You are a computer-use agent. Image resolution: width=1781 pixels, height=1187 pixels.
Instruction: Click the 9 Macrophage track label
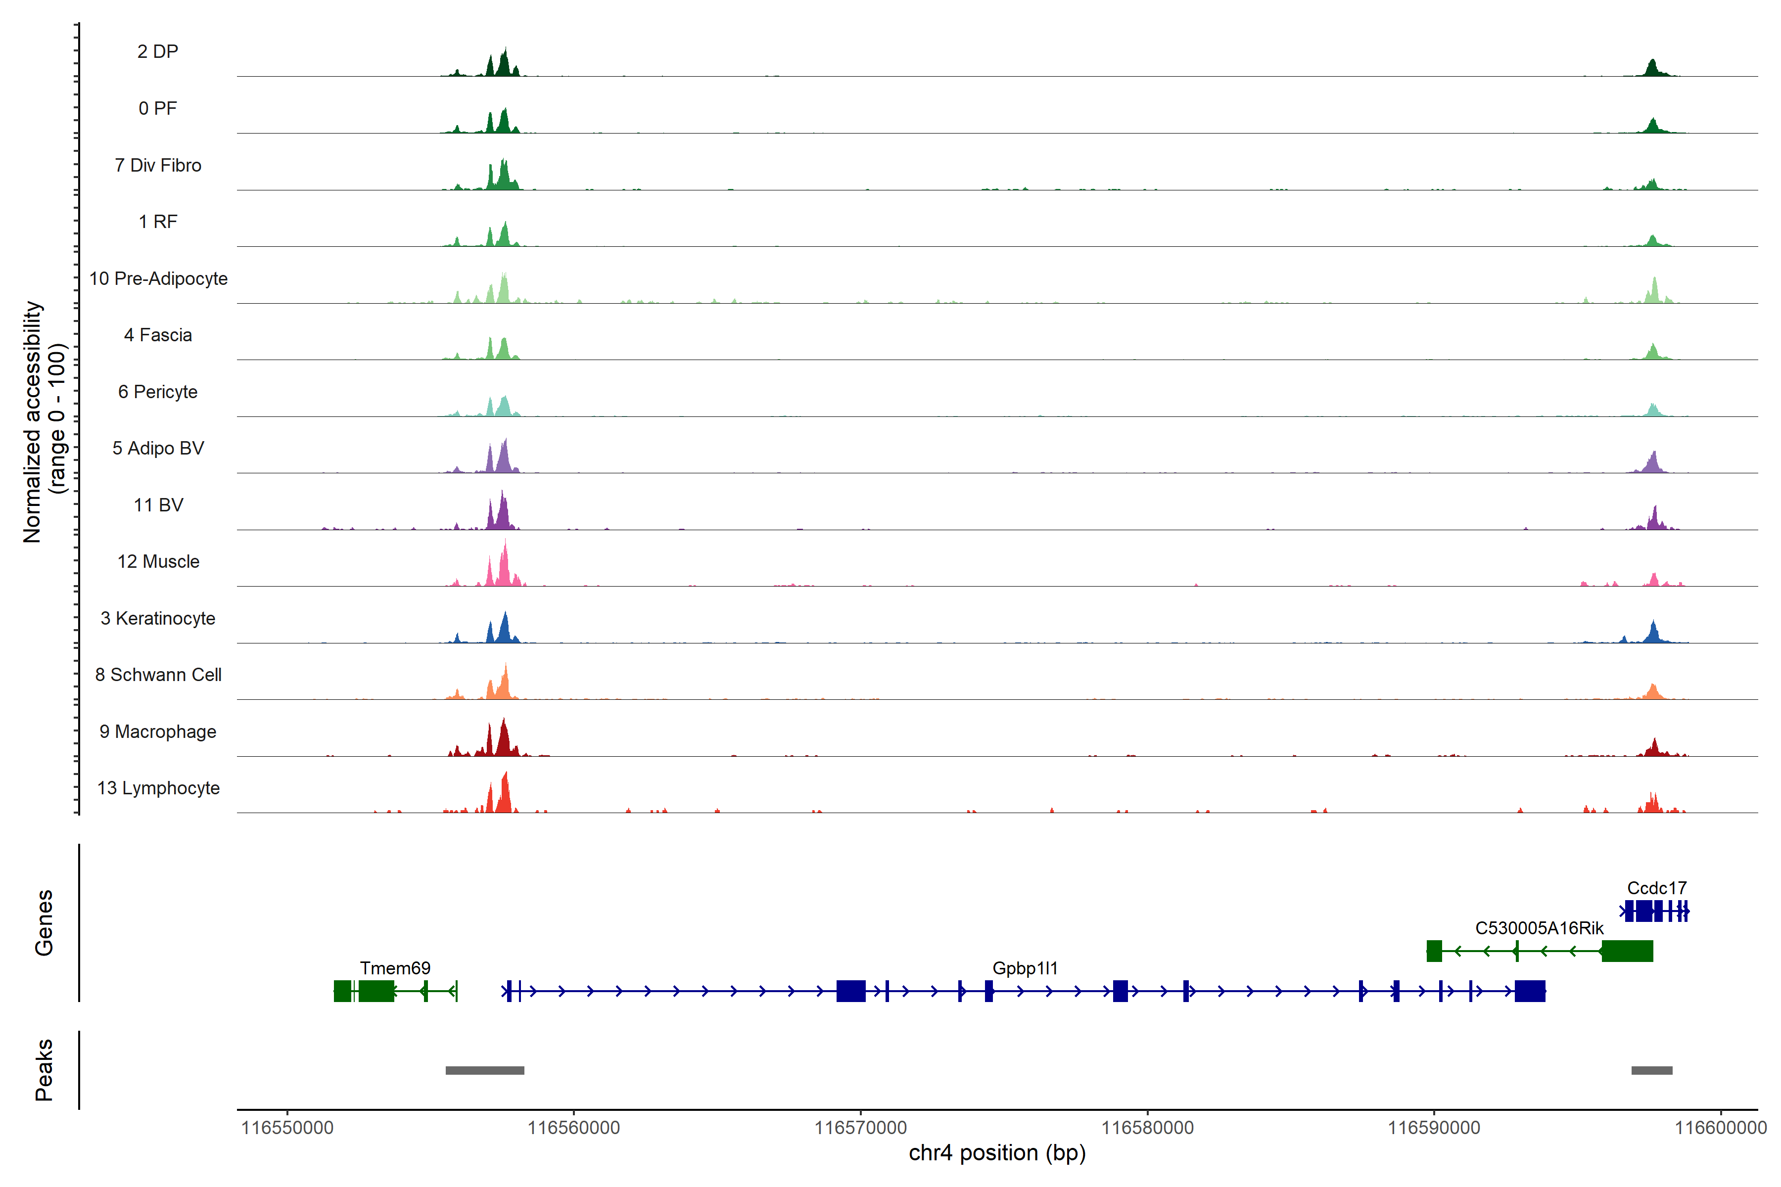pyautogui.click(x=157, y=731)
